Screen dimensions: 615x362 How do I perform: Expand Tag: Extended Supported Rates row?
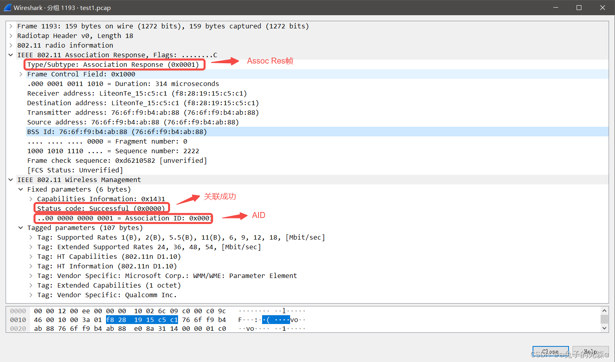pyautogui.click(x=31, y=247)
